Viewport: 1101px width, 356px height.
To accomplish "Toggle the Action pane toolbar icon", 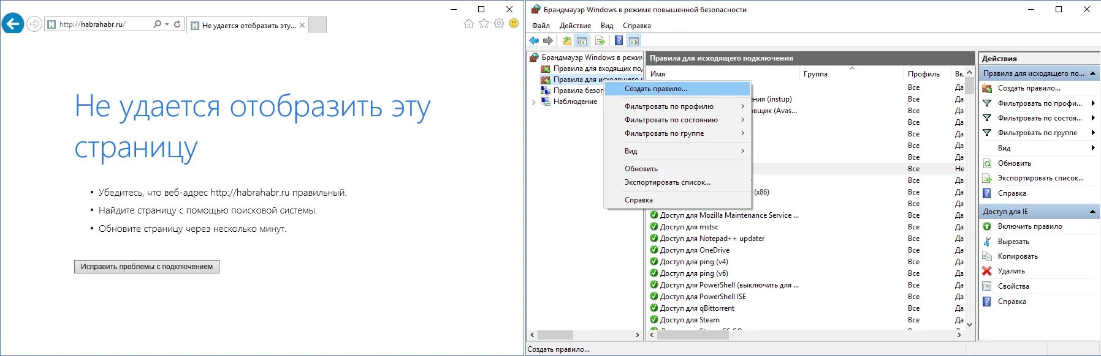I will click(633, 40).
